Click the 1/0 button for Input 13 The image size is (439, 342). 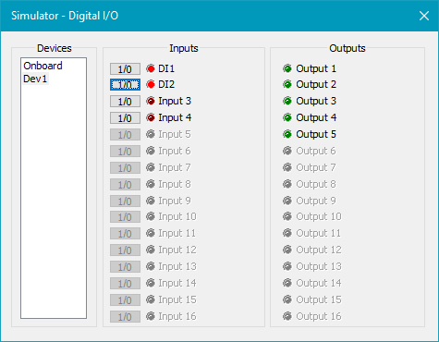tap(125, 267)
